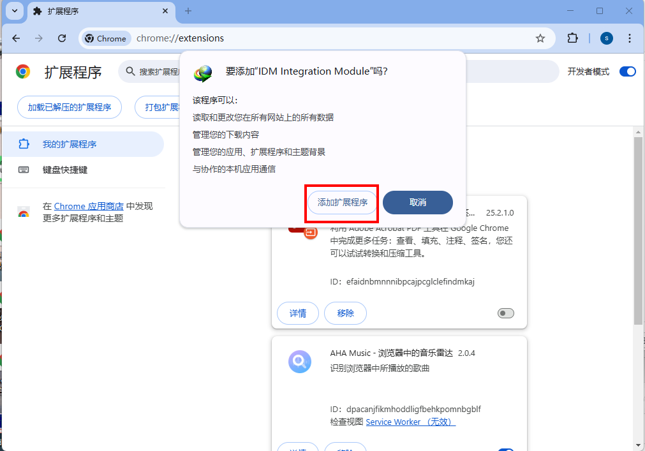Click 详情 for the Adobe Acrobat extension
This screenshot has width=645, height=451.
[x=298, y=313]
